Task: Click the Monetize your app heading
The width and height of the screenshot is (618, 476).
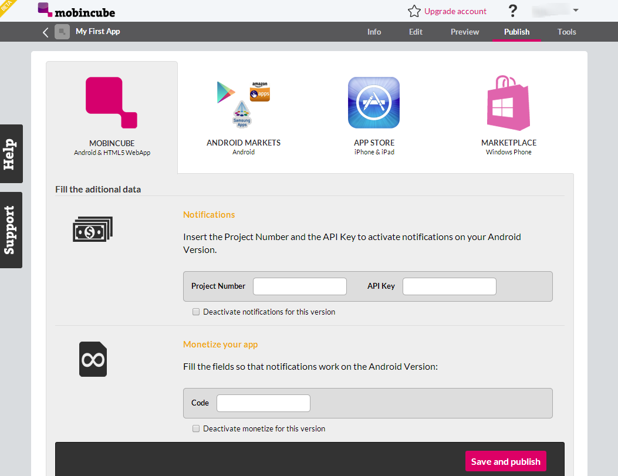Action: [220, 345]
